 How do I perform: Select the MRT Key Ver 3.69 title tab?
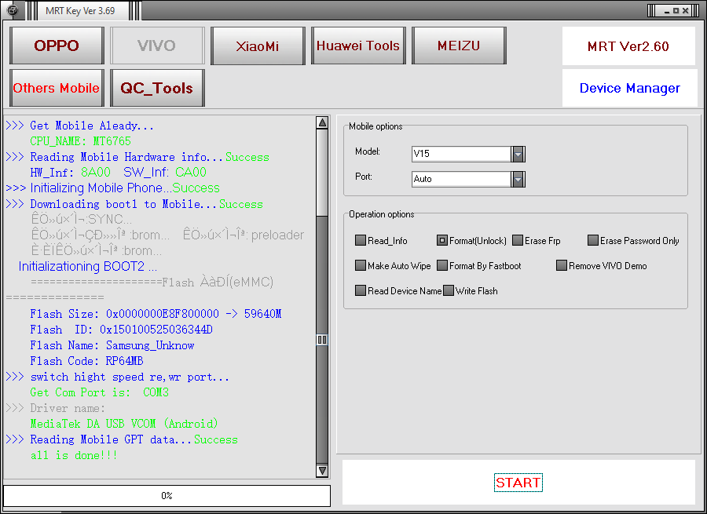coord(80,11)
